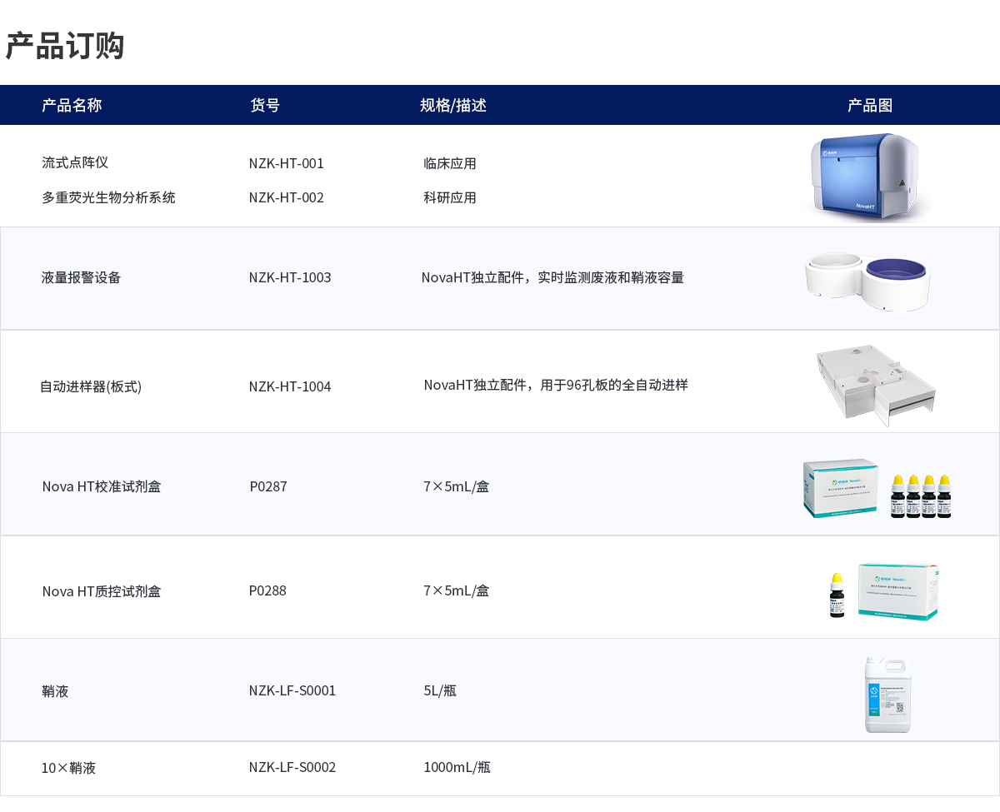Select the 10×鞘液 product name
This screenshot has height=812, width=1000.
click(x=69, y=768)
